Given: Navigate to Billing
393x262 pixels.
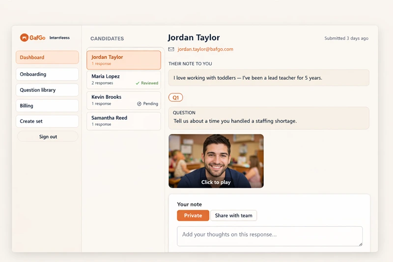Looking at the screenshot, I should pos(47,106).
